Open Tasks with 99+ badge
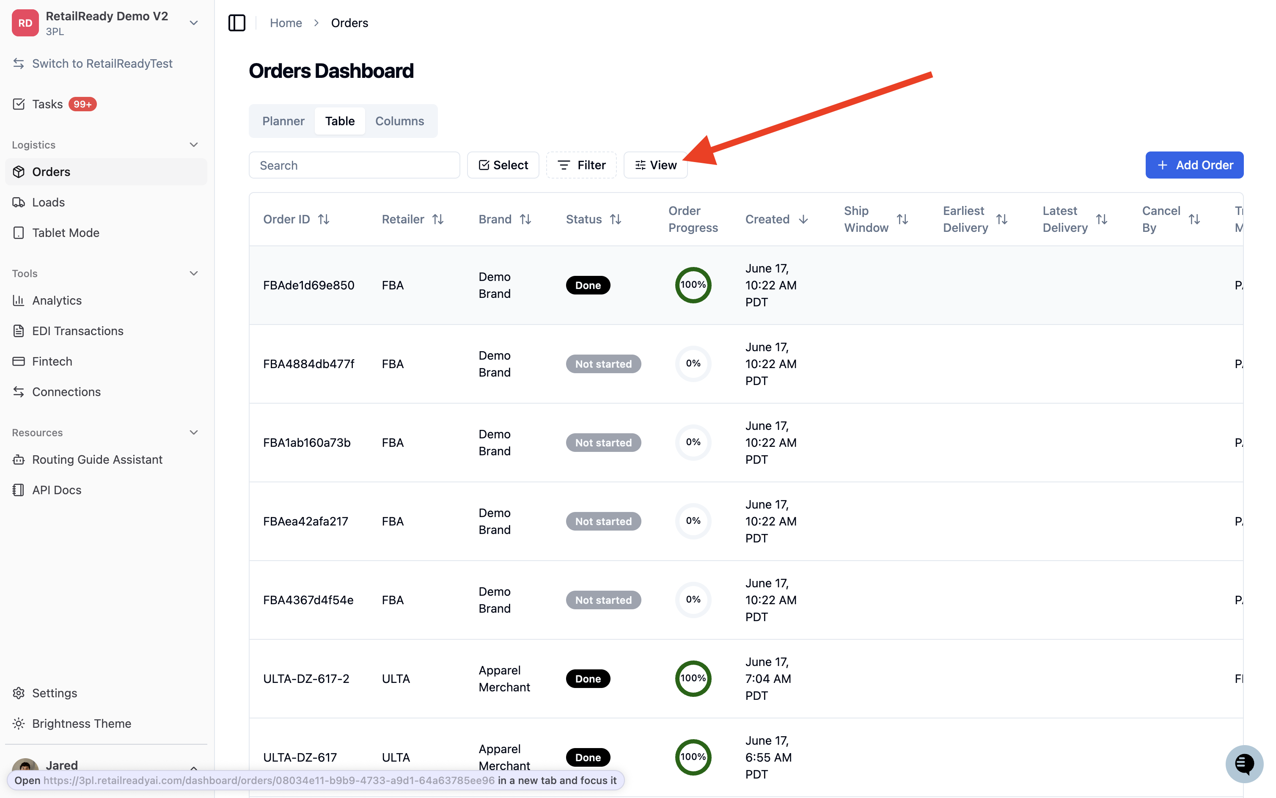The height and width of the screenshot is (798, 1276). coord(54,104)
